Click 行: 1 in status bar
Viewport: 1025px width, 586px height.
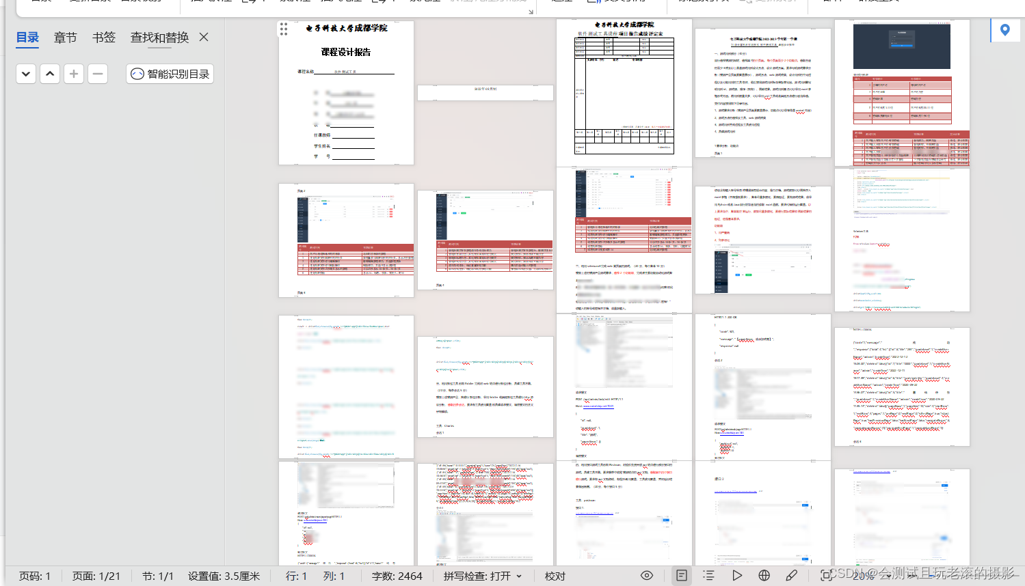pyautogui.click(x=296, y=576)
